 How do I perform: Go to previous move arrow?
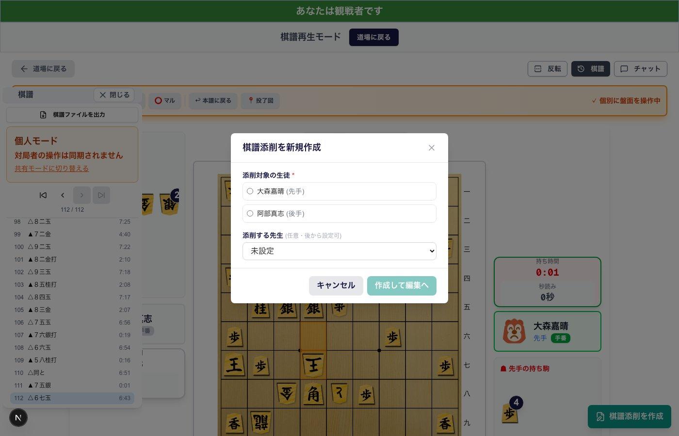(63, 195)
